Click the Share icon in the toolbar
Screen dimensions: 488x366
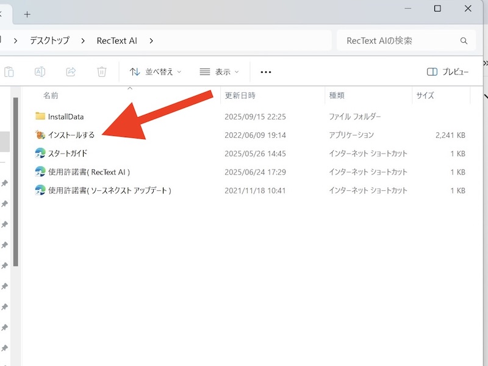coord(71,71)
